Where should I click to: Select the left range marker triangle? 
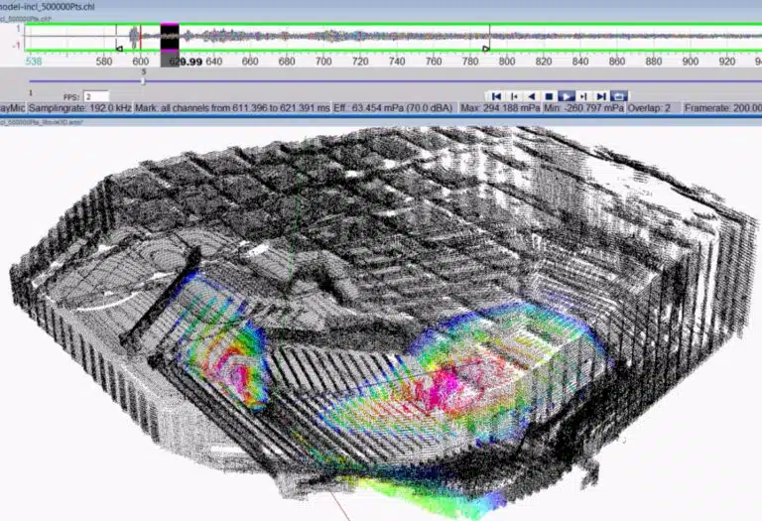(x=119, y=48)
